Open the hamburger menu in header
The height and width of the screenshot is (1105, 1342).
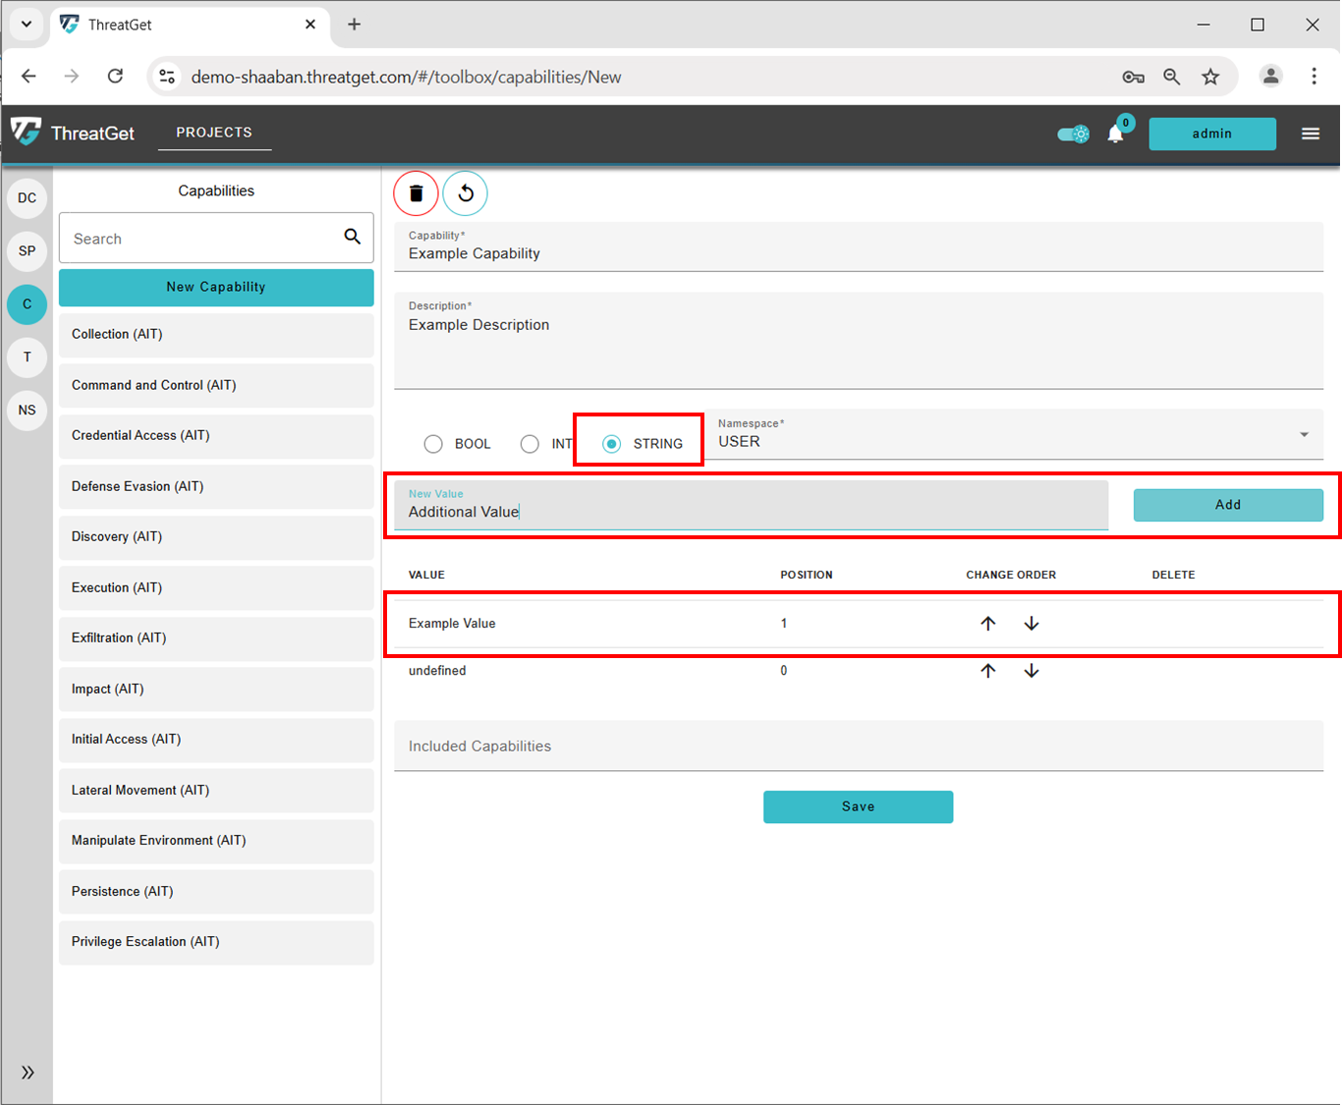(1311, 134)
